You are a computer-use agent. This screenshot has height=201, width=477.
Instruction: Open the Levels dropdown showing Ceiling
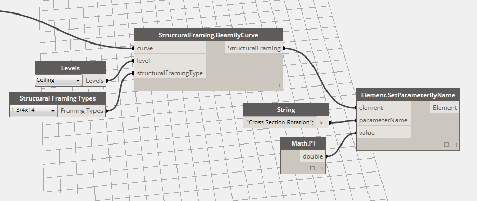[59, 80]
